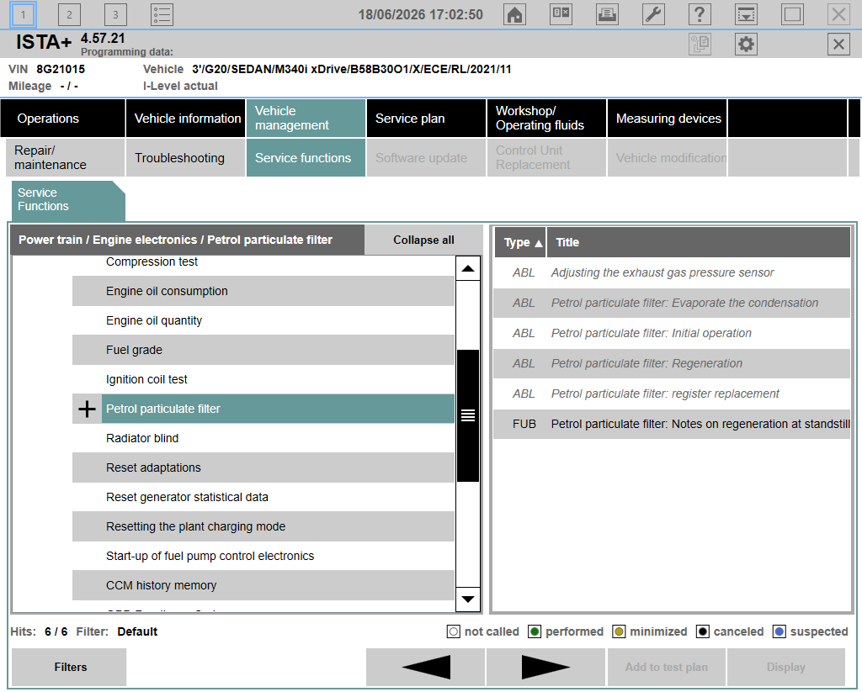Click the dropdown panel icon in top toolbar
Viewport: 862px width, 692px height.
point(746,15)
